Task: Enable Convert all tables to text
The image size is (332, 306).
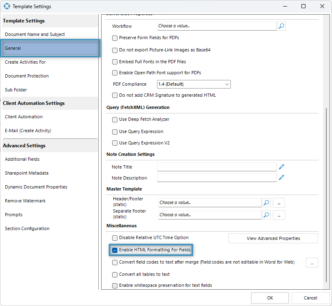Action: (x=115, y=275)
